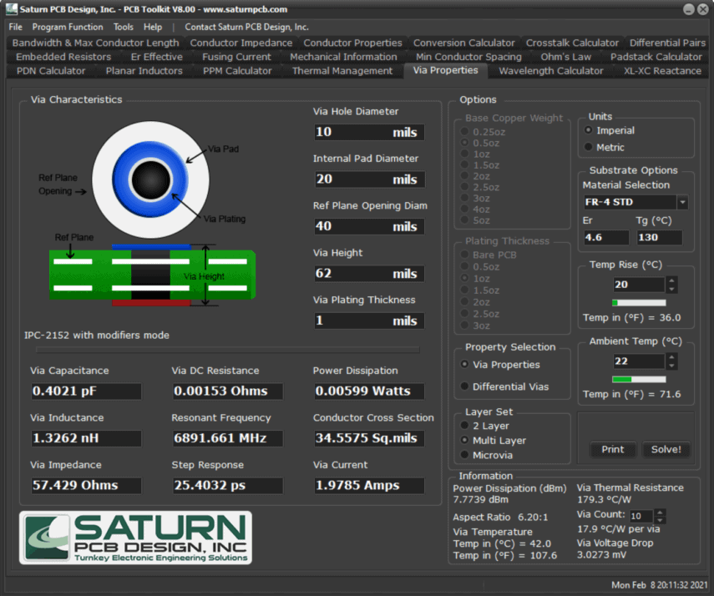The width and height of the screenshot is (714, 596).
Task: Click the via cross-section height diagram
Action: pyautogui.click(x=150, y=275)
